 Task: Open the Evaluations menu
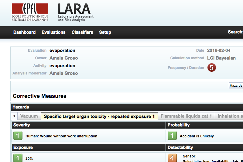[53, 32]
